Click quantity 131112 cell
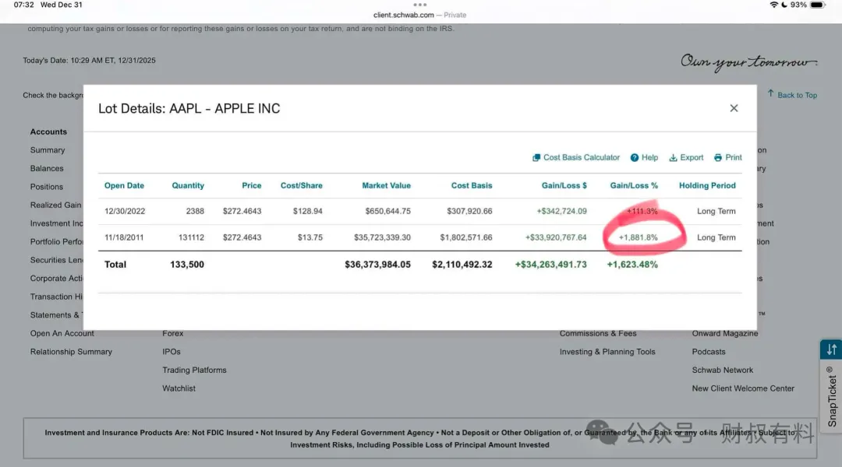The width and height of the screenshot is (842, 467). pyautogui.click(x=191, y=237)
